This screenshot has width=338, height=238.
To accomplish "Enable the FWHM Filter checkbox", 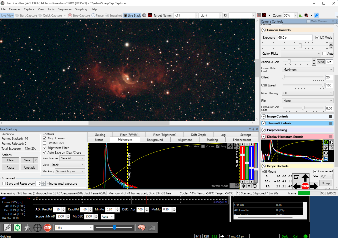I will [44, 143].
